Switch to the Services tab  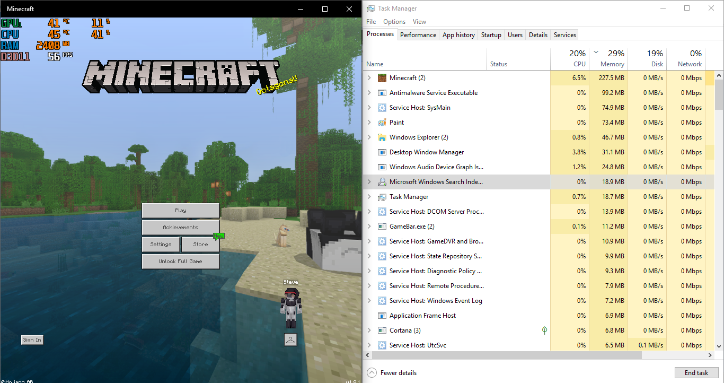pyautogui.click(x=565, y=35)
